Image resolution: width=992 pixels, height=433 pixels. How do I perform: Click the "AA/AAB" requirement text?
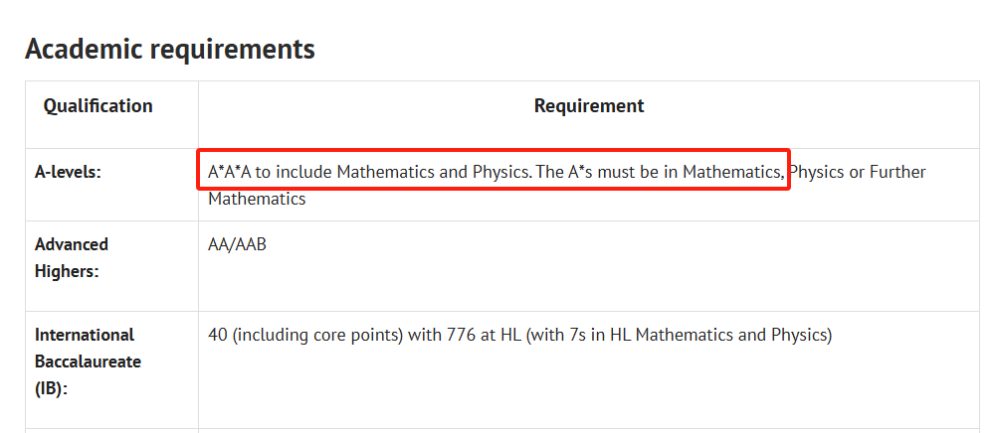click(237, 245)
